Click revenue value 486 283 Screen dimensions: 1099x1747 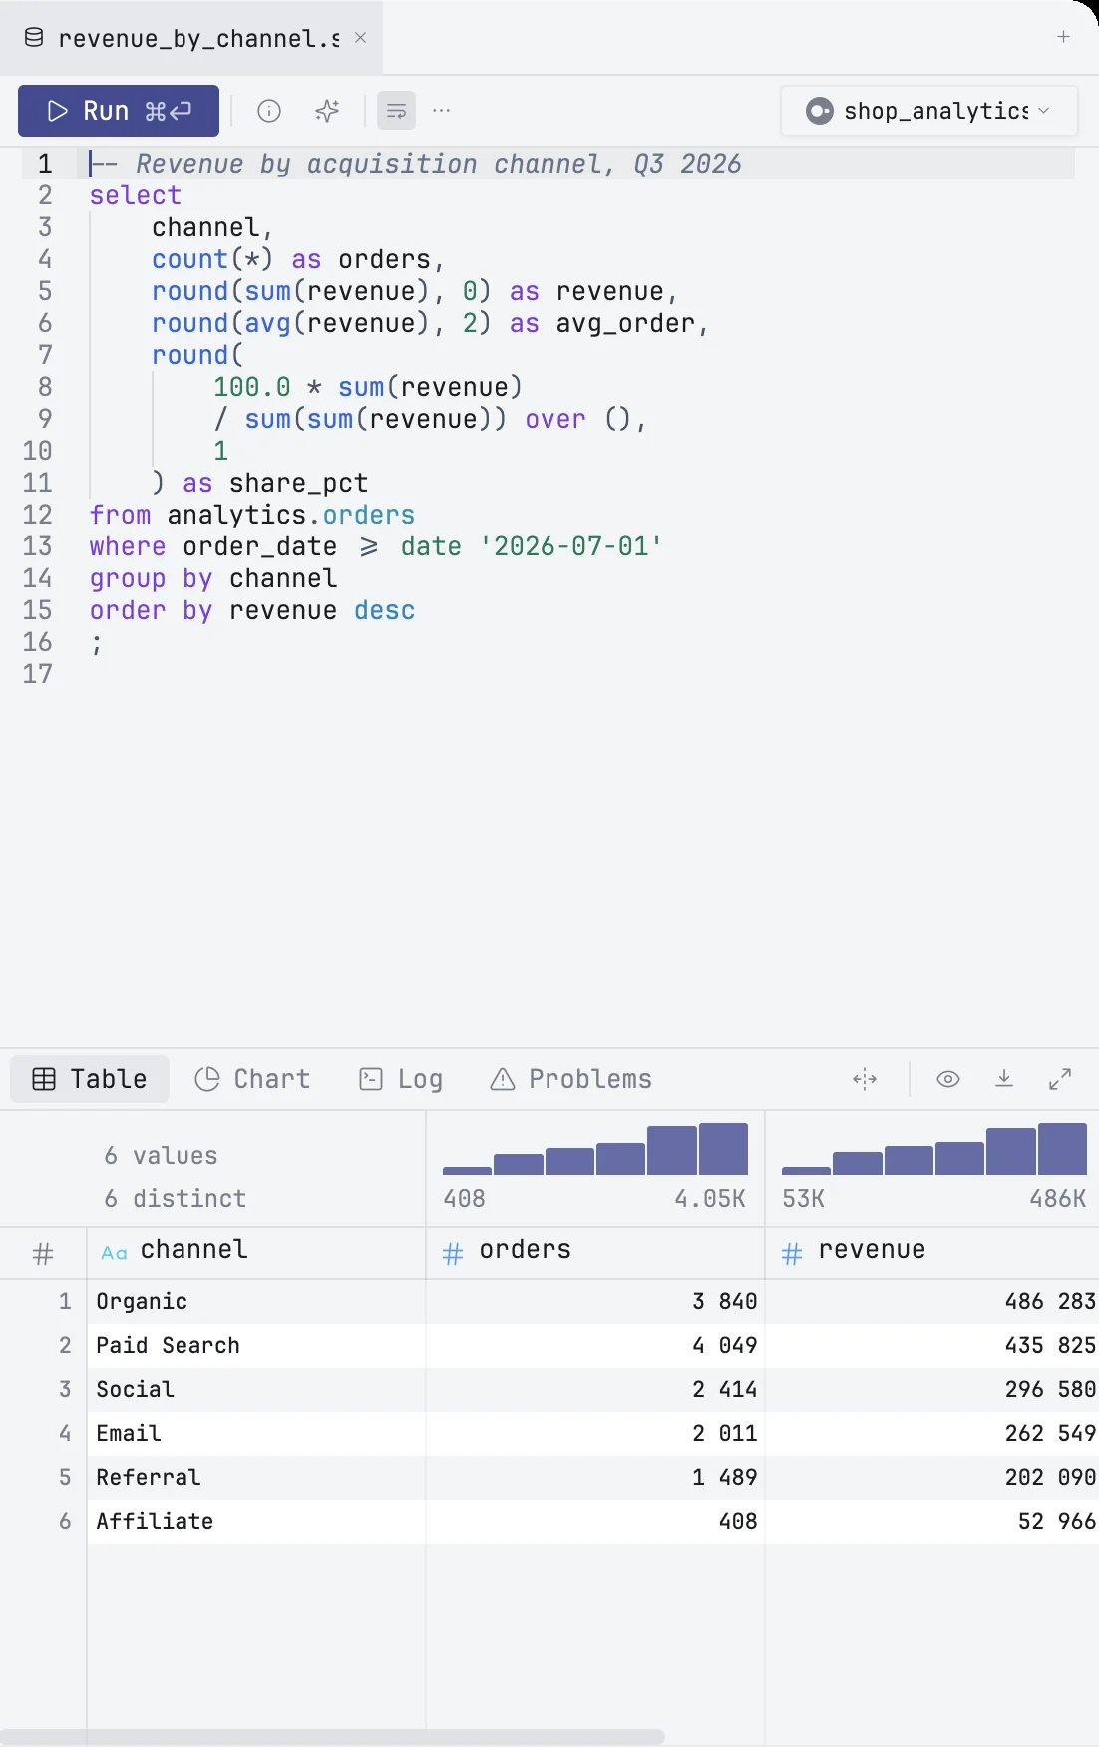932,1302
